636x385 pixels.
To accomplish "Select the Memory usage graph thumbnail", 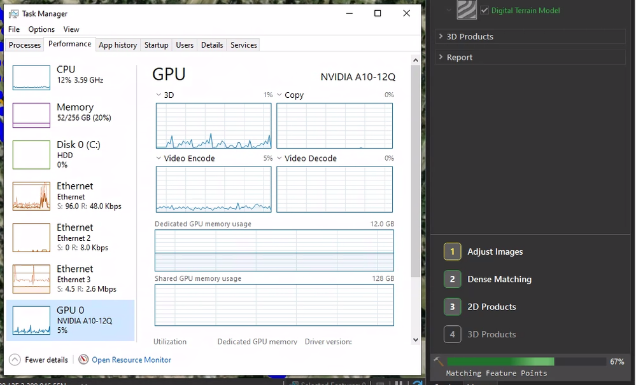I will click(x=31, y=116).
